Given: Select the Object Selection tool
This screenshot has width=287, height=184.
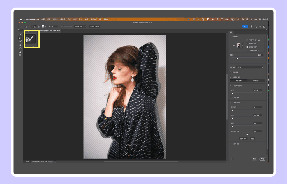Looking at the screenshot, I should [20, 45].
